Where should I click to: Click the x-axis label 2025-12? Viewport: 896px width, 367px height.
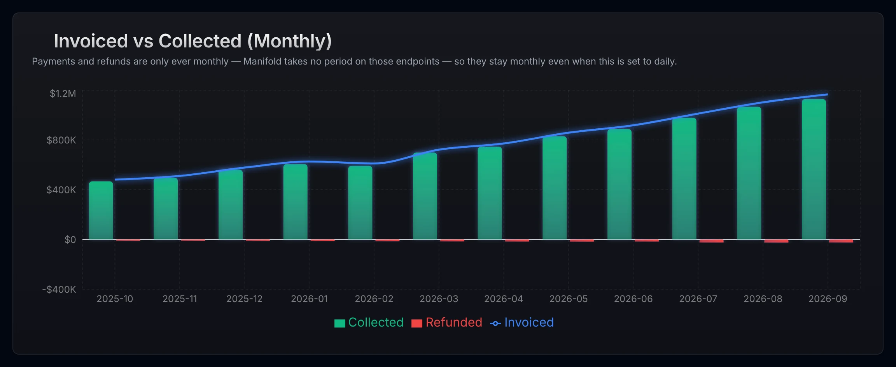pyautogui.click(x=245, y=299)
